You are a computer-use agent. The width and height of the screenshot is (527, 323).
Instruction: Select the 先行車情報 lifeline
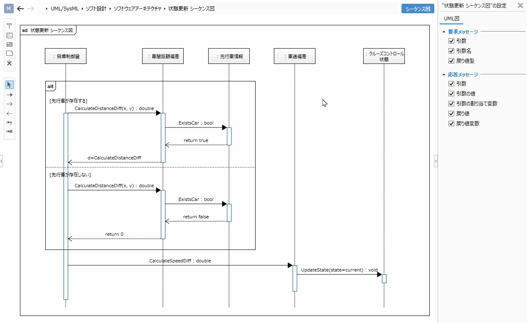229,56
